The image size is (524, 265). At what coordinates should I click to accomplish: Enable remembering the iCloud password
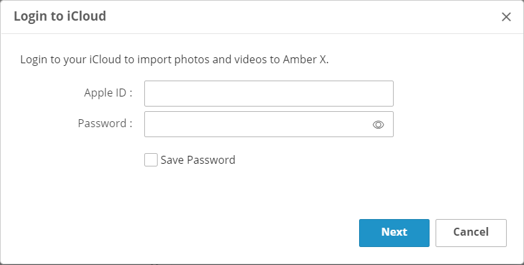click(x=151, y=160)
